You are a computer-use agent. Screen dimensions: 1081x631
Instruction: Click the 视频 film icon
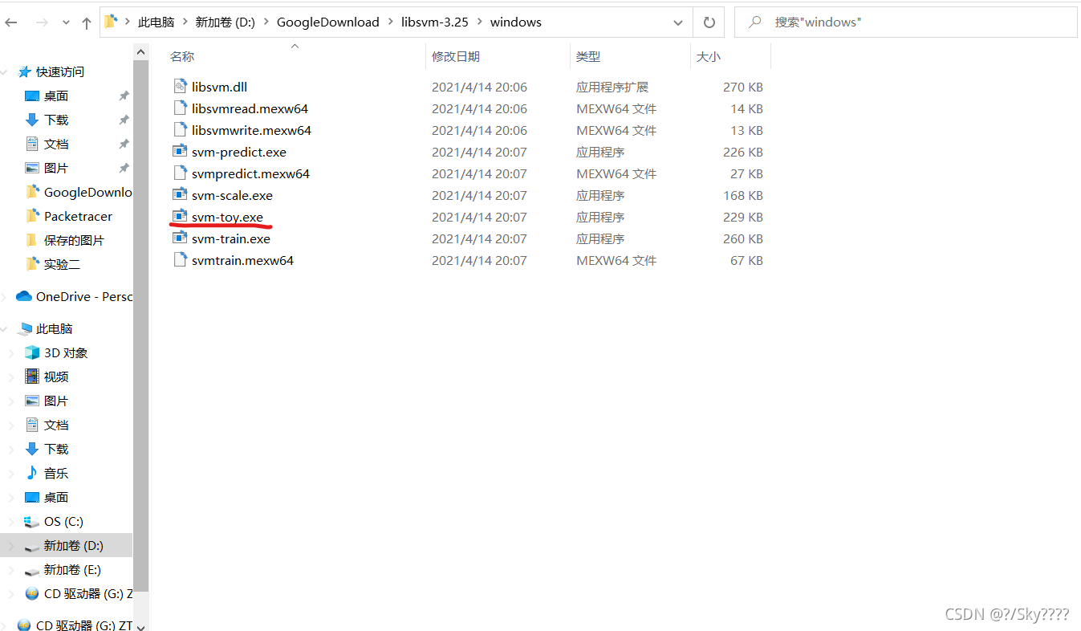[x=32, y=377]
